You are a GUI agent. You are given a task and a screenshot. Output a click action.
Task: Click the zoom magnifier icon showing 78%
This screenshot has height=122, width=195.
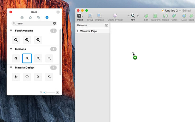(x=133, y=16)
